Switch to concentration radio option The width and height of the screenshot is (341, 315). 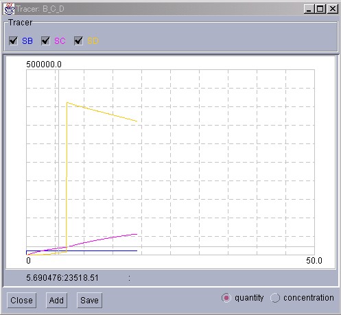(x=275, y=298)
